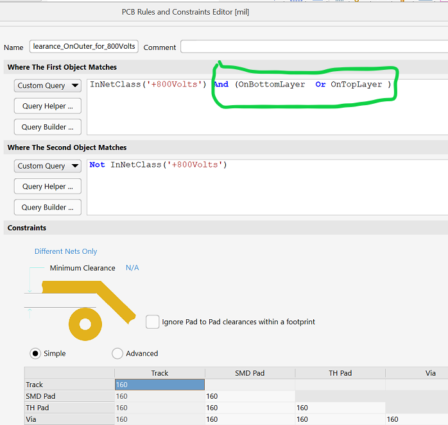Select the Track-to-Track 160 clearance cell
Screen dimensions: 448x425
tap(160, 385)
